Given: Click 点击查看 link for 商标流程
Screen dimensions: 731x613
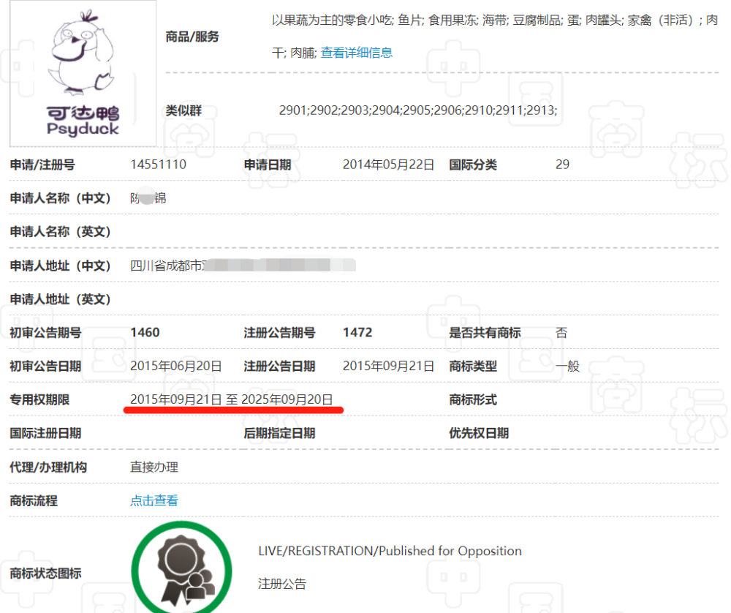Looking at the screenshot, I should (154, 501).
